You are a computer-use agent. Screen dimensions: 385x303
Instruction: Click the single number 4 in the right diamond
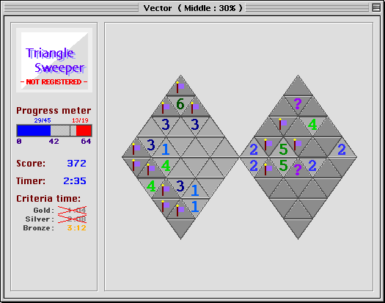pyautogui.click(x=312, y=124)
